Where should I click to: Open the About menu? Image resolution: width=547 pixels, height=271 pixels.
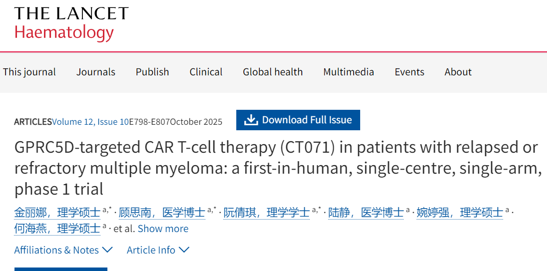[x=458, y=72]
